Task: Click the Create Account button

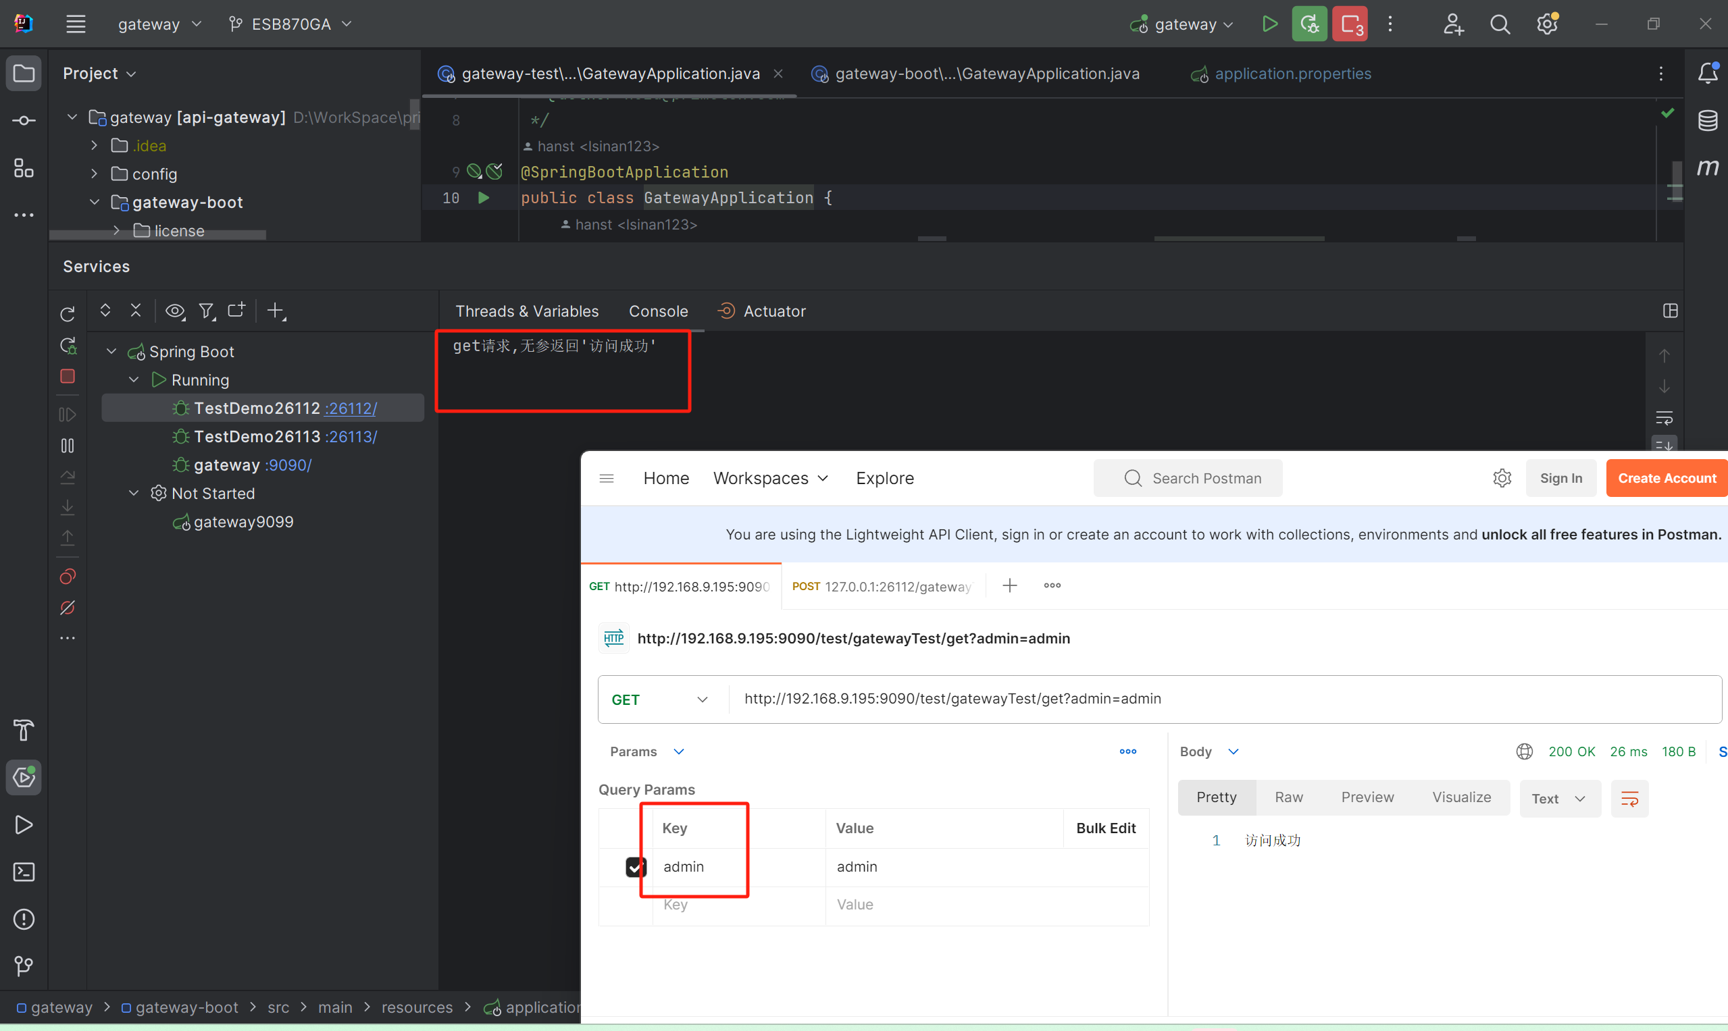Action: [1666, 478]
